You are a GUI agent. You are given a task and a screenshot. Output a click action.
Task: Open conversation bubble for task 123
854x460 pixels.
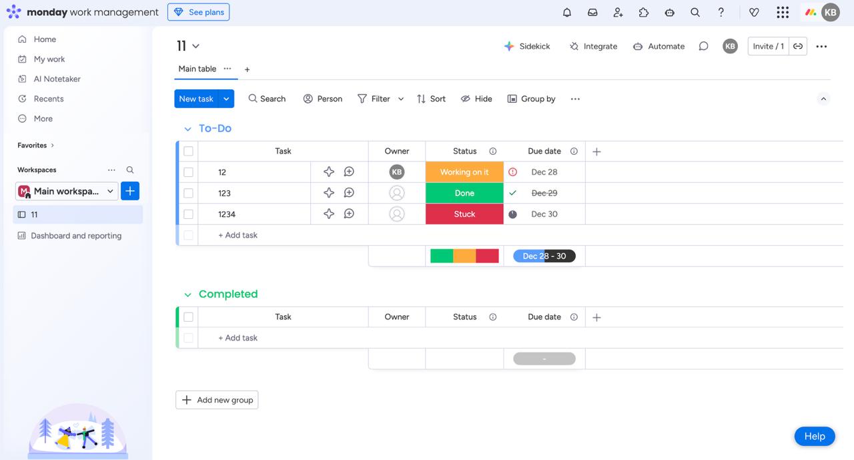point(349,193)
